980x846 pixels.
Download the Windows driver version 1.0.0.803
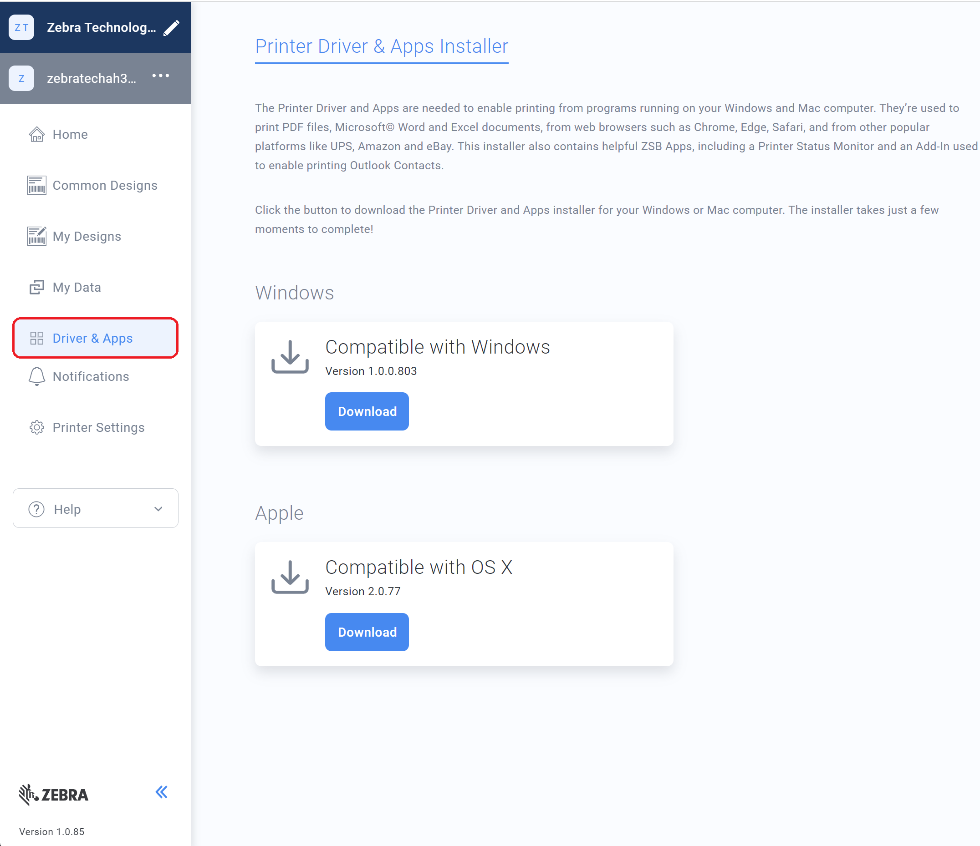[367, 411]
